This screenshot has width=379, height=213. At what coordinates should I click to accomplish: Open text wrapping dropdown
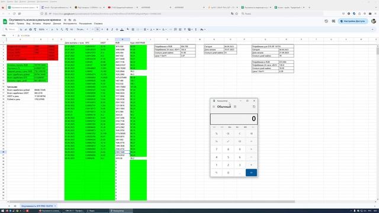pyautogui.click(x=158, y=30)
